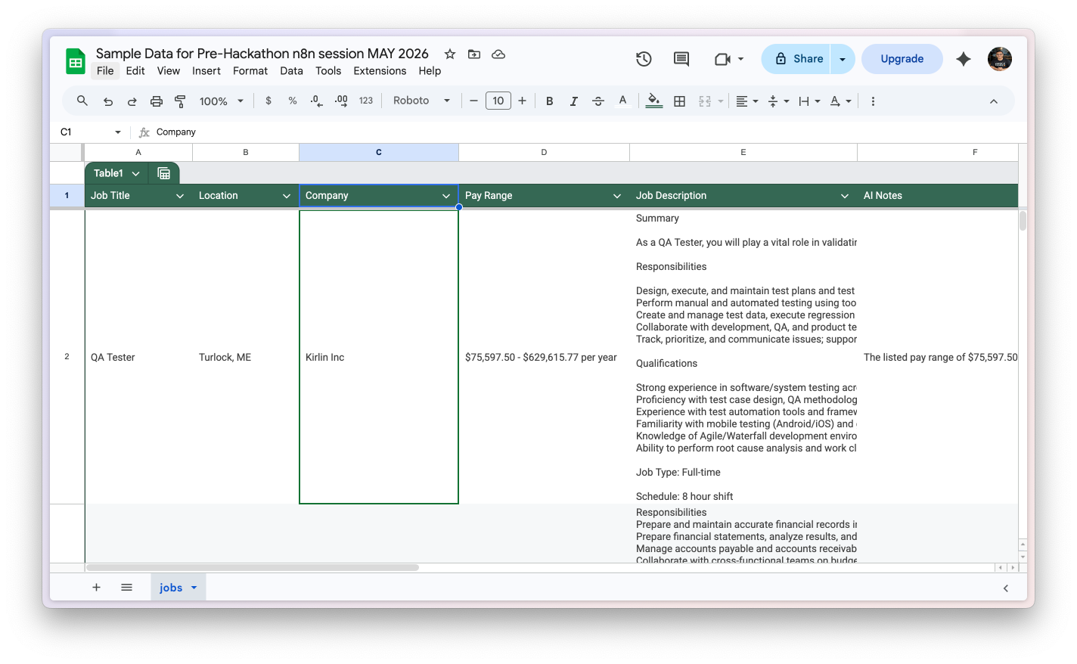Viewport: 1077px width, 664px height.
Task: Open the borders tool
Action: pyautogui.click(x=680, y=101)
